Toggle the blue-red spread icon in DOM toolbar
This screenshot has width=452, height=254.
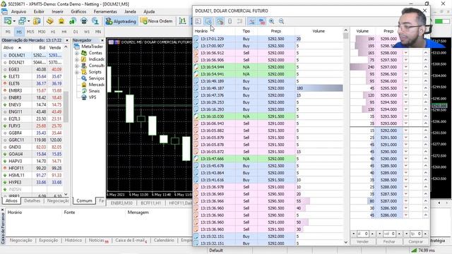[262, 21]
